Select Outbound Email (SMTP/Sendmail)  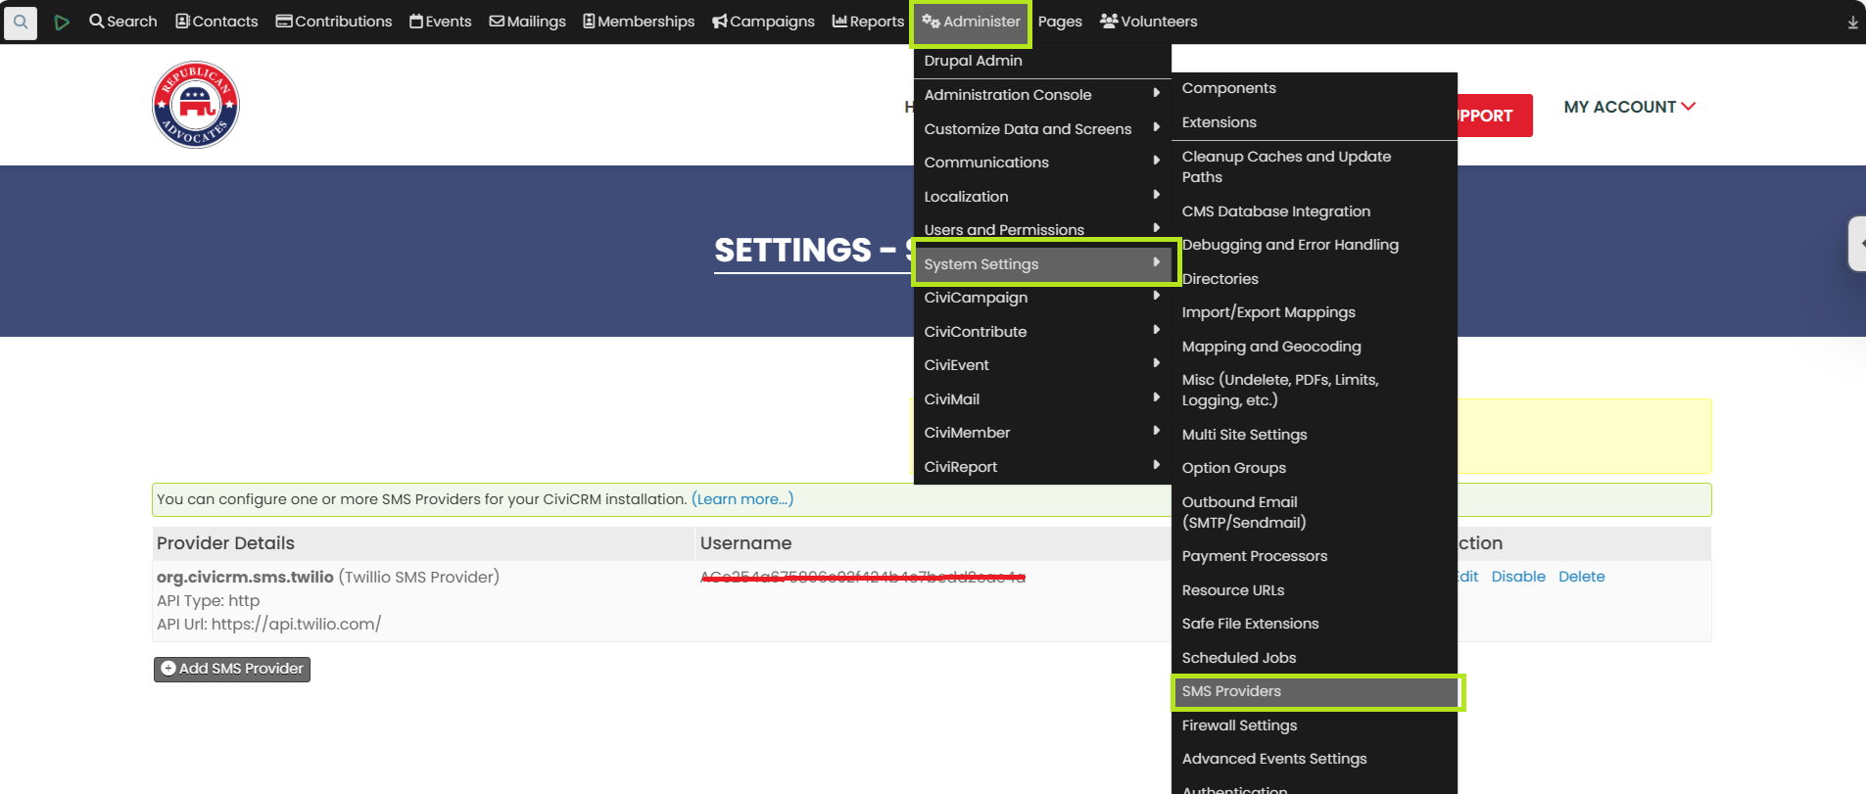[1314, 512]
